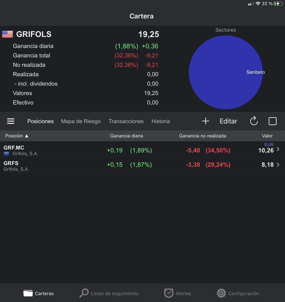This screenshot has width=285, height=302.
Task: Switch to the Mapa de Riesgo tab
Action: click(x=81, y=121)
